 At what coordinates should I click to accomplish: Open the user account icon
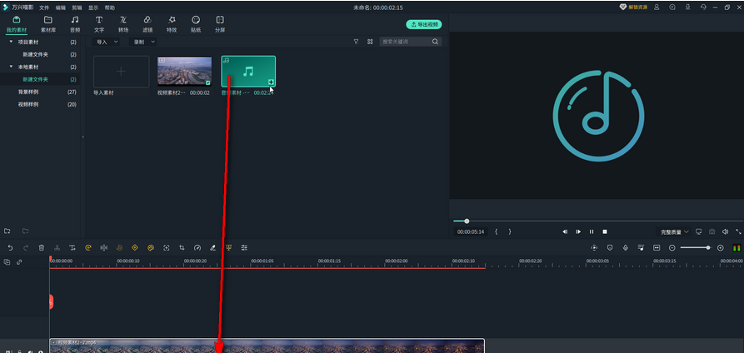tap(657, 7)
